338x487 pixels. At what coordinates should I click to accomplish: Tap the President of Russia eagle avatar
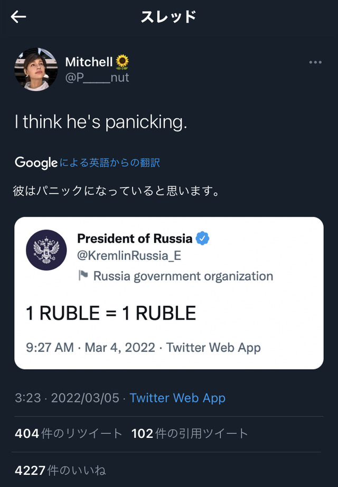click(x=46, y=250)
